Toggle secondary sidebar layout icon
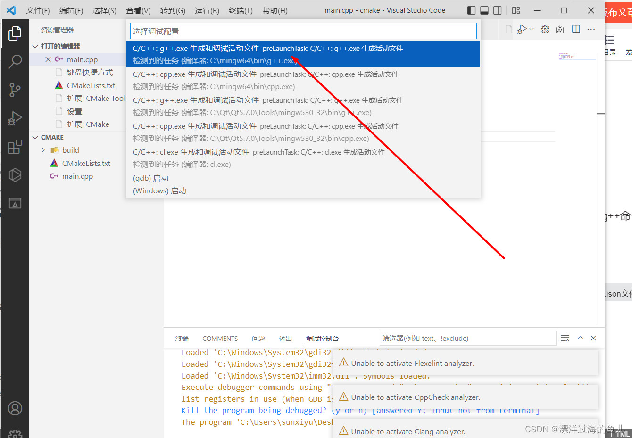Viewport: 632px width, 438px height. tap(498, 10)
